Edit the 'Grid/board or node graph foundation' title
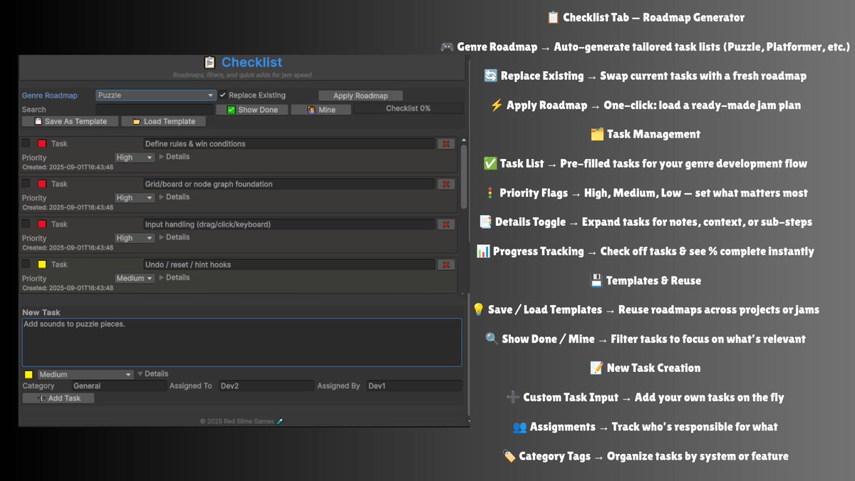This screenshot has height=481, width=855. tap(289, 184)
